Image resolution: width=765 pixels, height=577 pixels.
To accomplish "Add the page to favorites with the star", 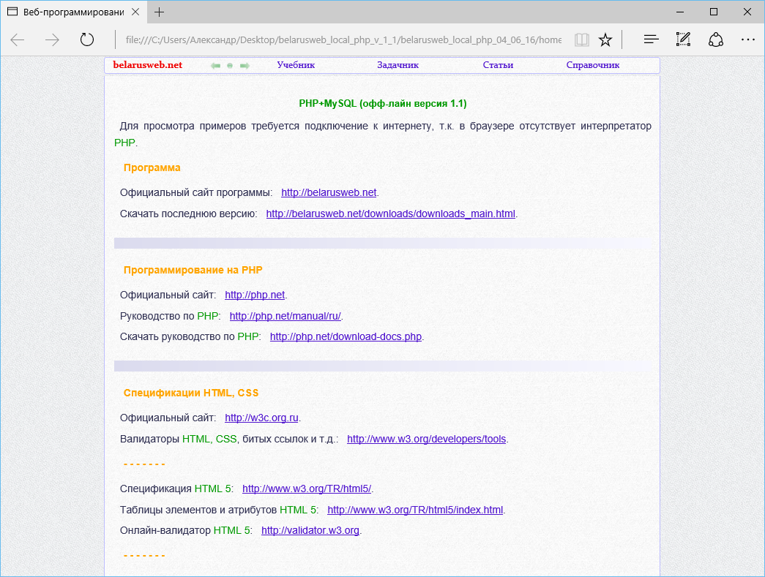I will click(x=605, y=39).
